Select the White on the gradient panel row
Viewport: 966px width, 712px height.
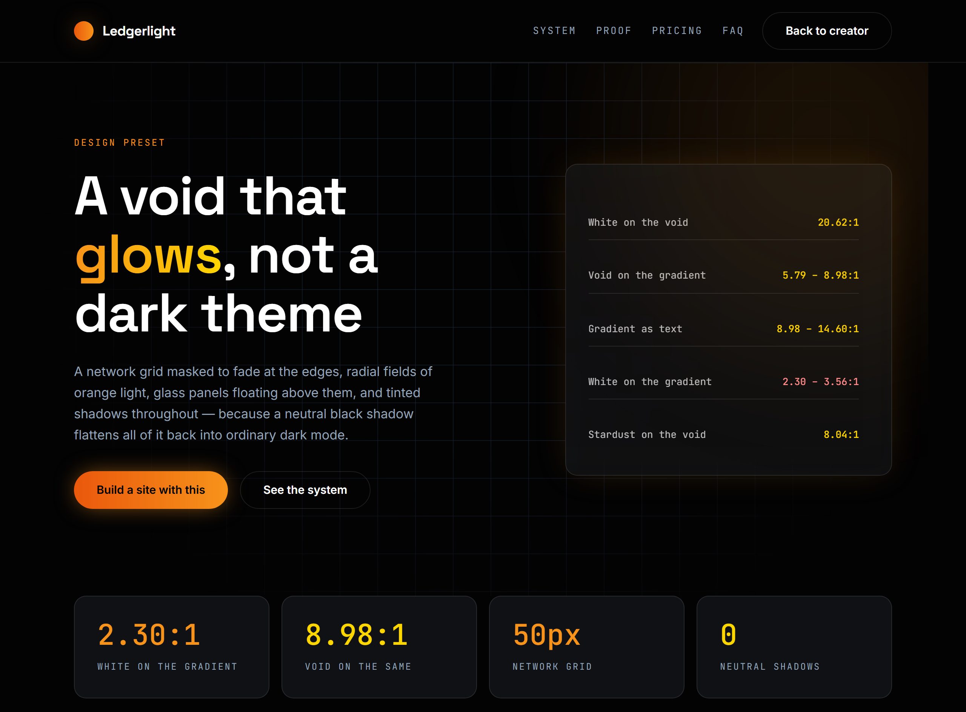(723, 382)
